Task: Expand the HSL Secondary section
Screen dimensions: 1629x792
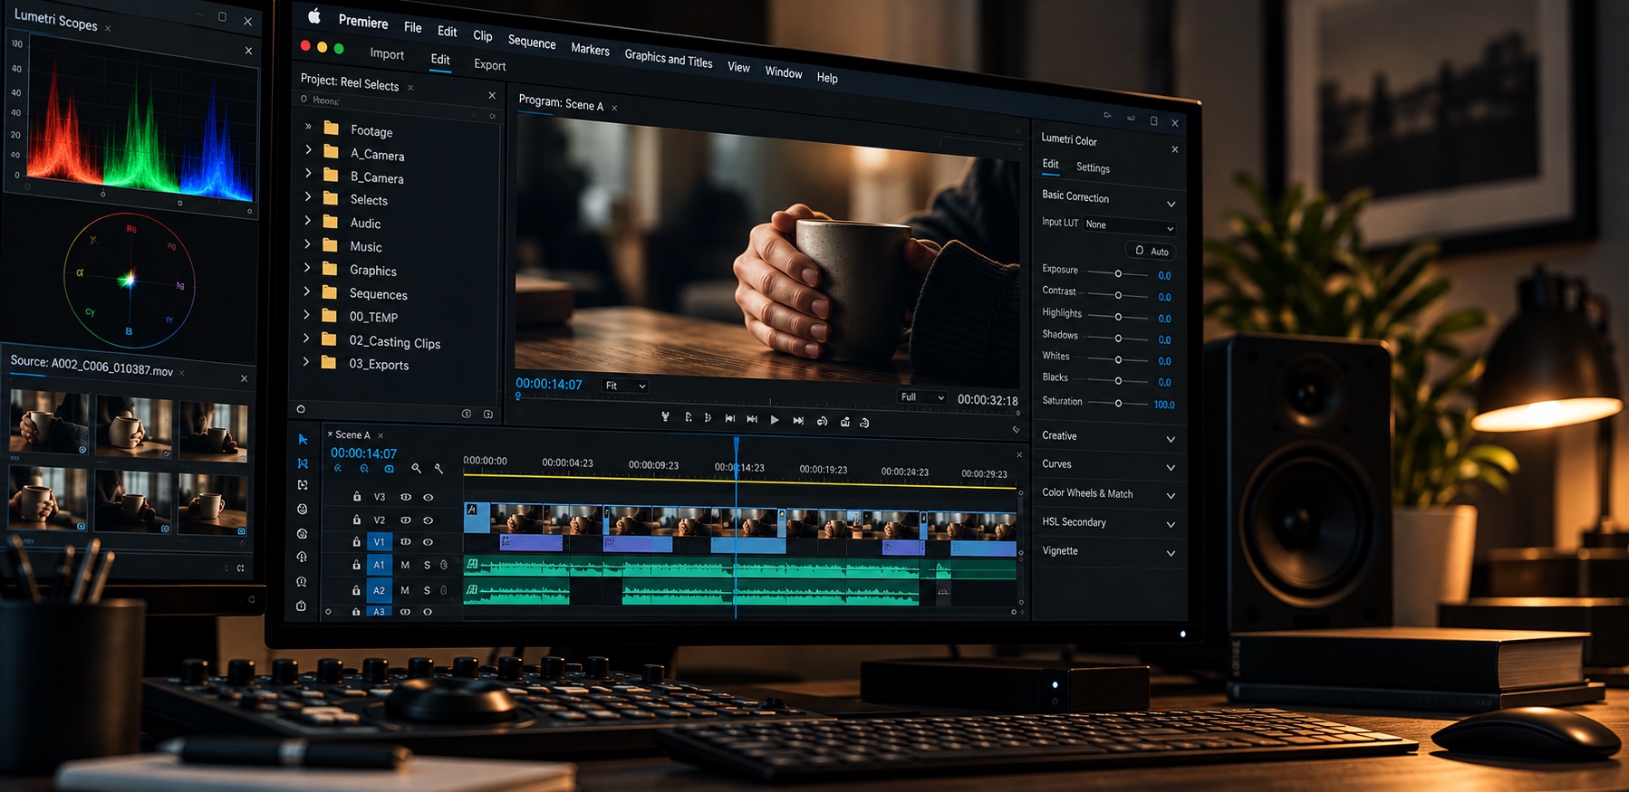Action: click(1171, 524)
